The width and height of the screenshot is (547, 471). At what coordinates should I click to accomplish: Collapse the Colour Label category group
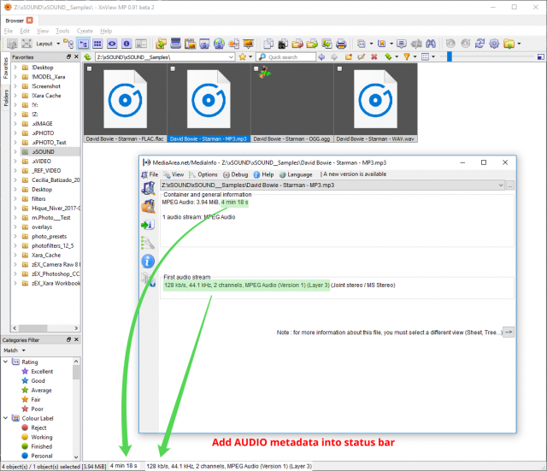coord(6,418)
